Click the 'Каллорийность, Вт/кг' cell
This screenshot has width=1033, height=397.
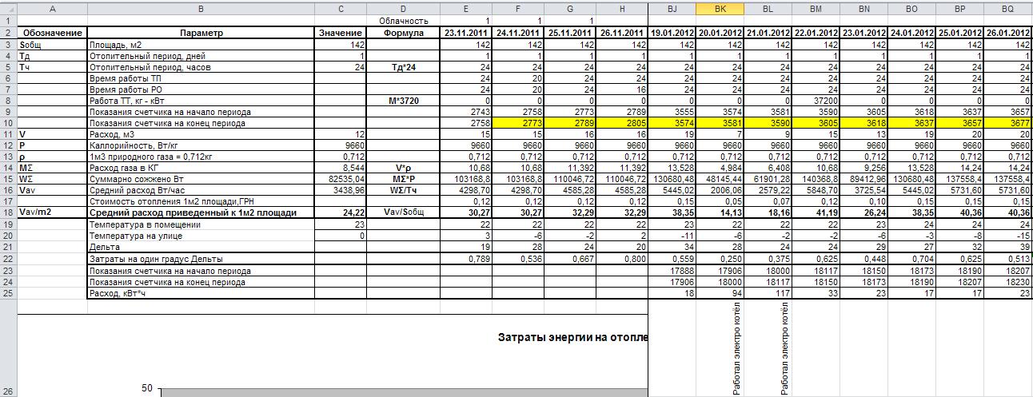[x=201, y=146]
